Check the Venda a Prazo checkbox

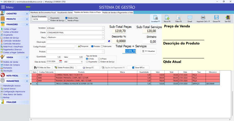[x=66, y=21]
